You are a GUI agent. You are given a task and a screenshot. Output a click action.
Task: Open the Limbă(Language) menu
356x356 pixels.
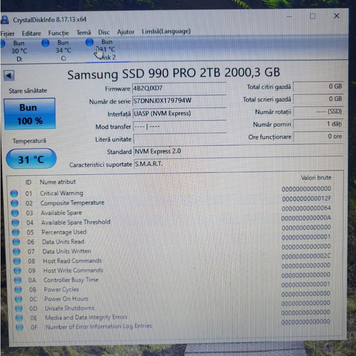pos(166,31)
